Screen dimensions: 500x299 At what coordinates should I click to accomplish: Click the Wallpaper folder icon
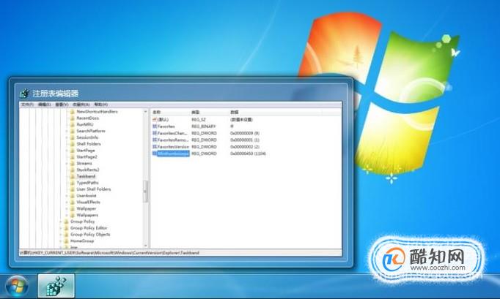click(x=72, y=208)
